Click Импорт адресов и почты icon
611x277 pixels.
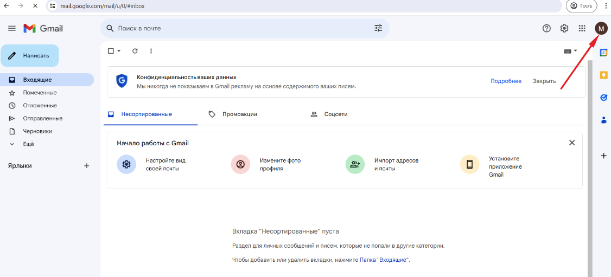pos(355,164)
